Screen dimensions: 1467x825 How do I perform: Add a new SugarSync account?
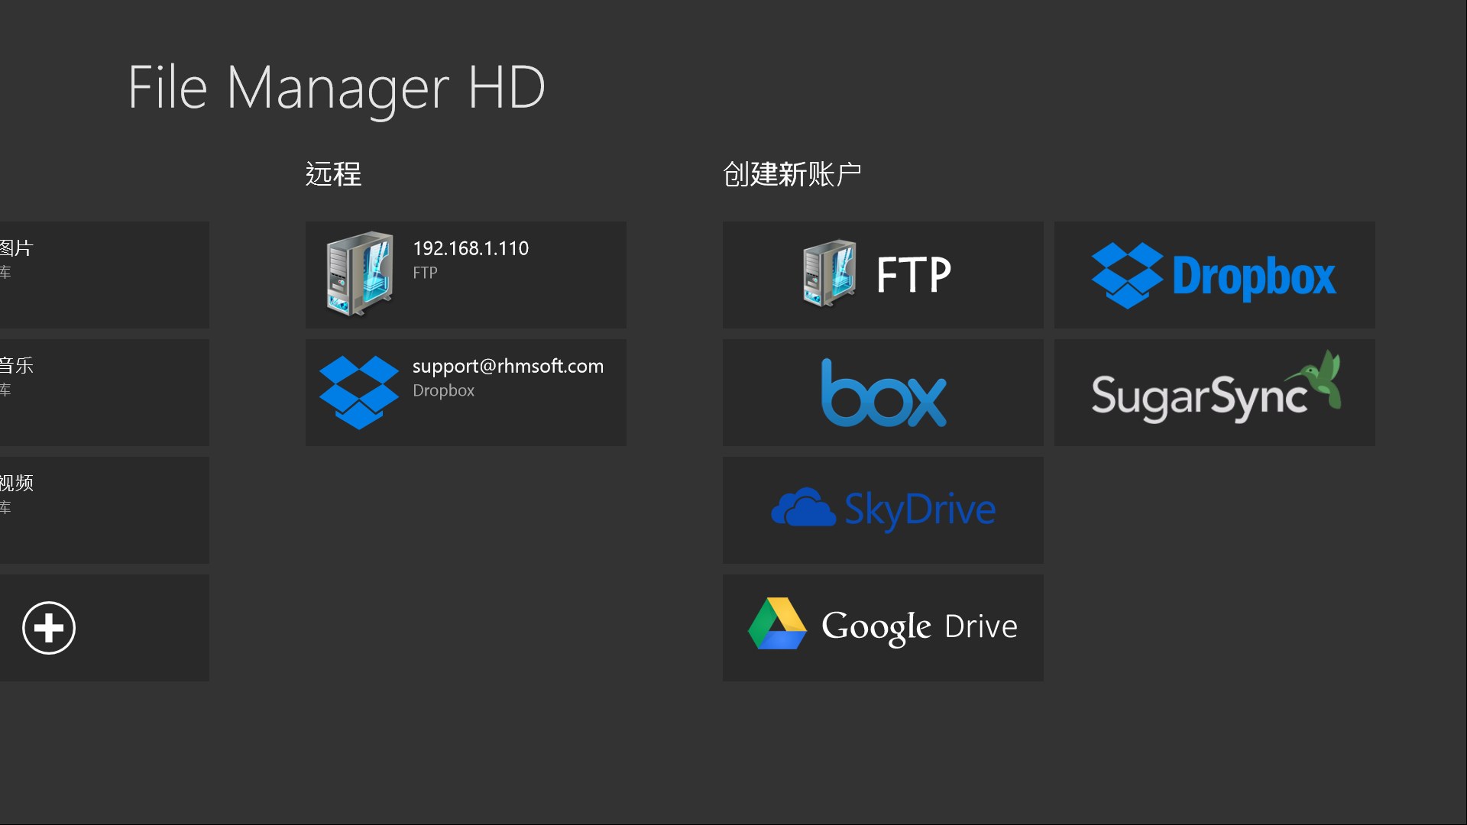click(1215, 393)
